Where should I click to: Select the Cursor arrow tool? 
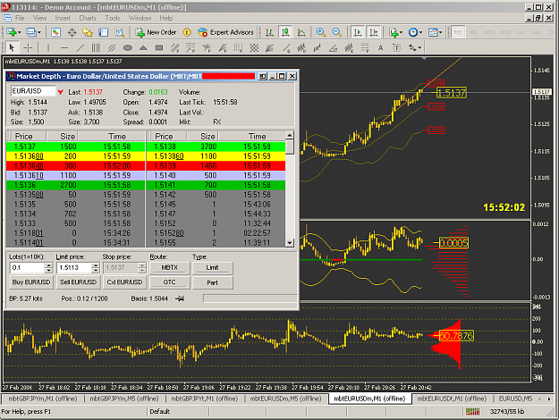pos(12,47)
